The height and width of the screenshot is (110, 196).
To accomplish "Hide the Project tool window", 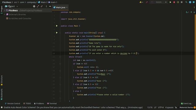I will [50, 6].
